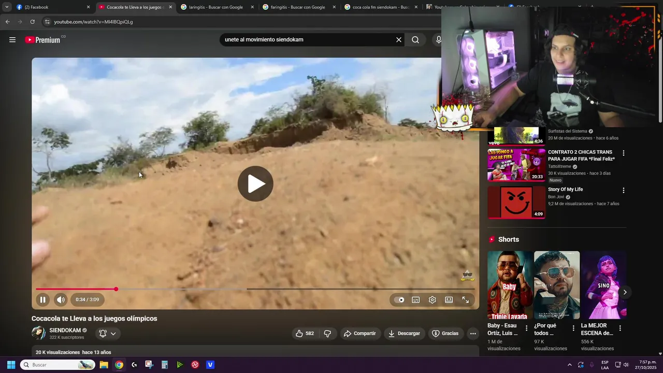
Task: Open options for La MEJOR ESCENA short
Action: [x=620, y=328]
